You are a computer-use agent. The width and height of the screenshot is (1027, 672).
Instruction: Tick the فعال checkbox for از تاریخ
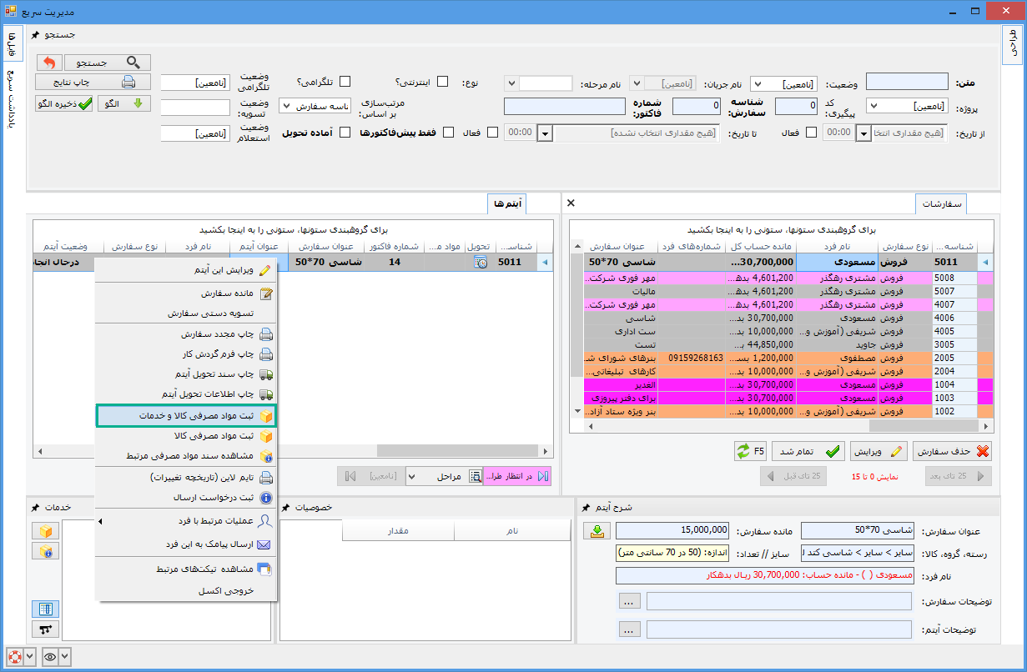810,133
